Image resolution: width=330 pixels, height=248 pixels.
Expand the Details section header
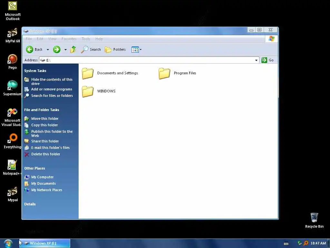click(x=30, y=204)
